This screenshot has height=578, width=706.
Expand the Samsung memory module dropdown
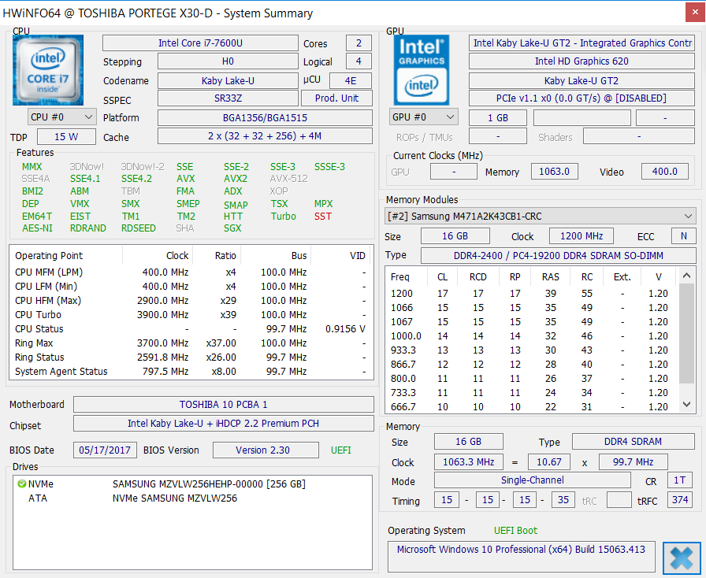pyautogui.click(x=541, y=216)
